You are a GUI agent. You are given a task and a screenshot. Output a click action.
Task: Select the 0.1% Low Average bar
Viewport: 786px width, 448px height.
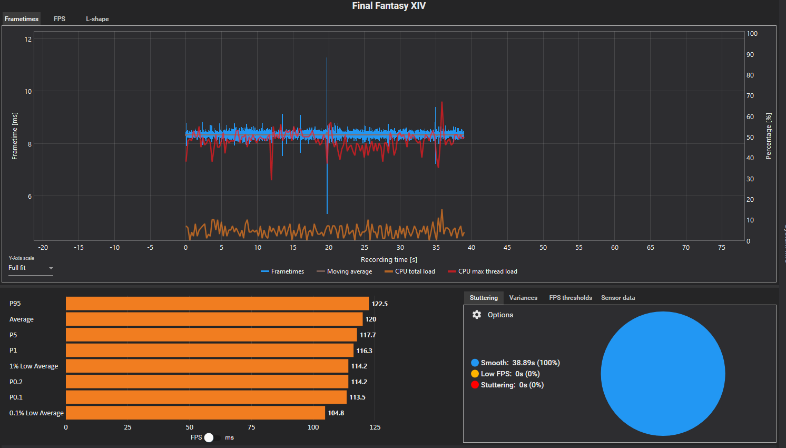click(195, 413)
